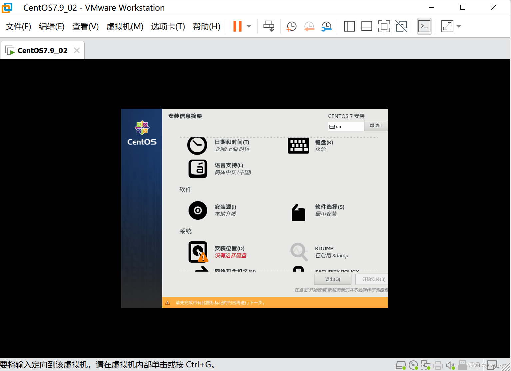Click the 汉语 keyboard text

[x=320, y=149]
